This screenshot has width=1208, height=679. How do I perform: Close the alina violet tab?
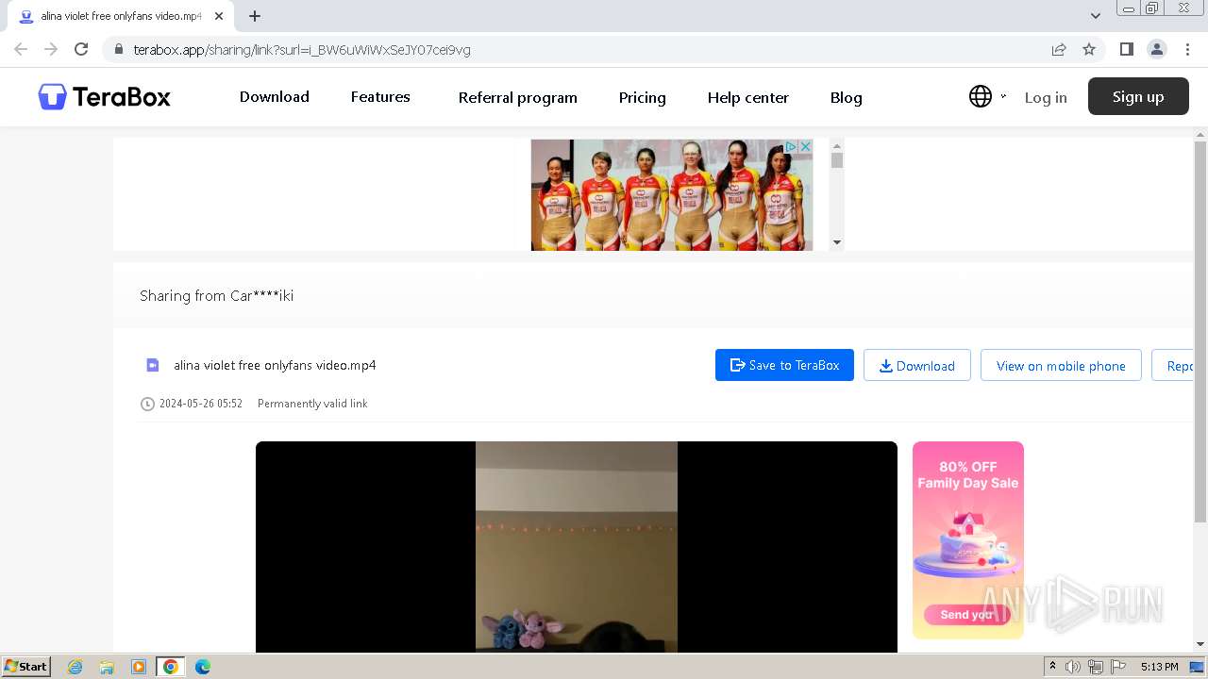click(218, 16)
